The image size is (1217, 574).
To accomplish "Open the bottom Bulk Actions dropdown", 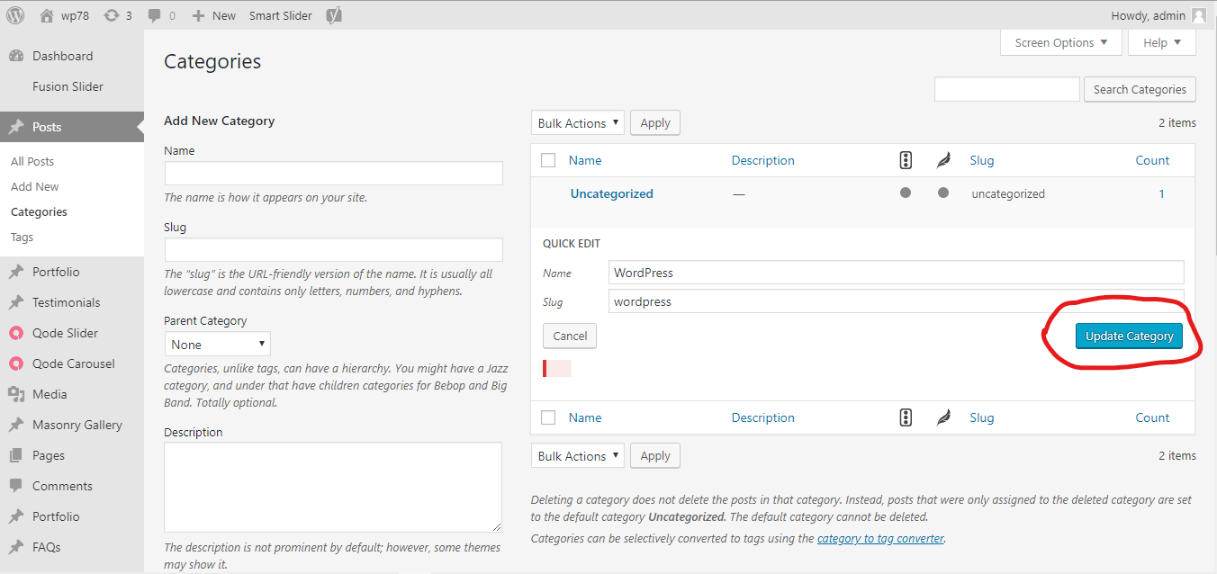I will pos(578,456).
